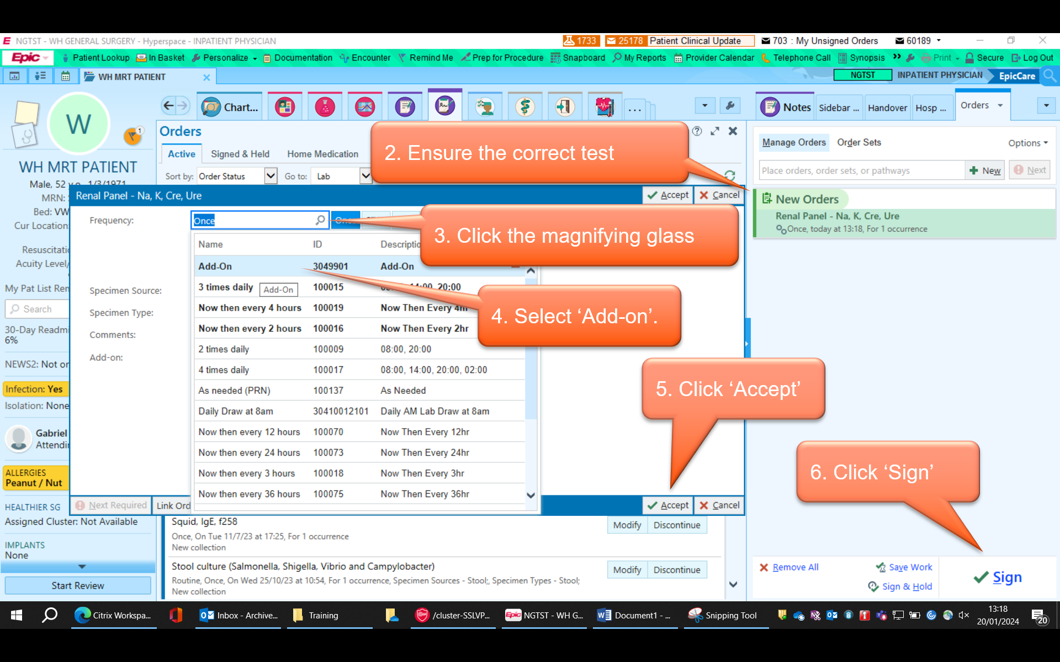Switch to Signed & Held tab

click(x=240, y=154)
